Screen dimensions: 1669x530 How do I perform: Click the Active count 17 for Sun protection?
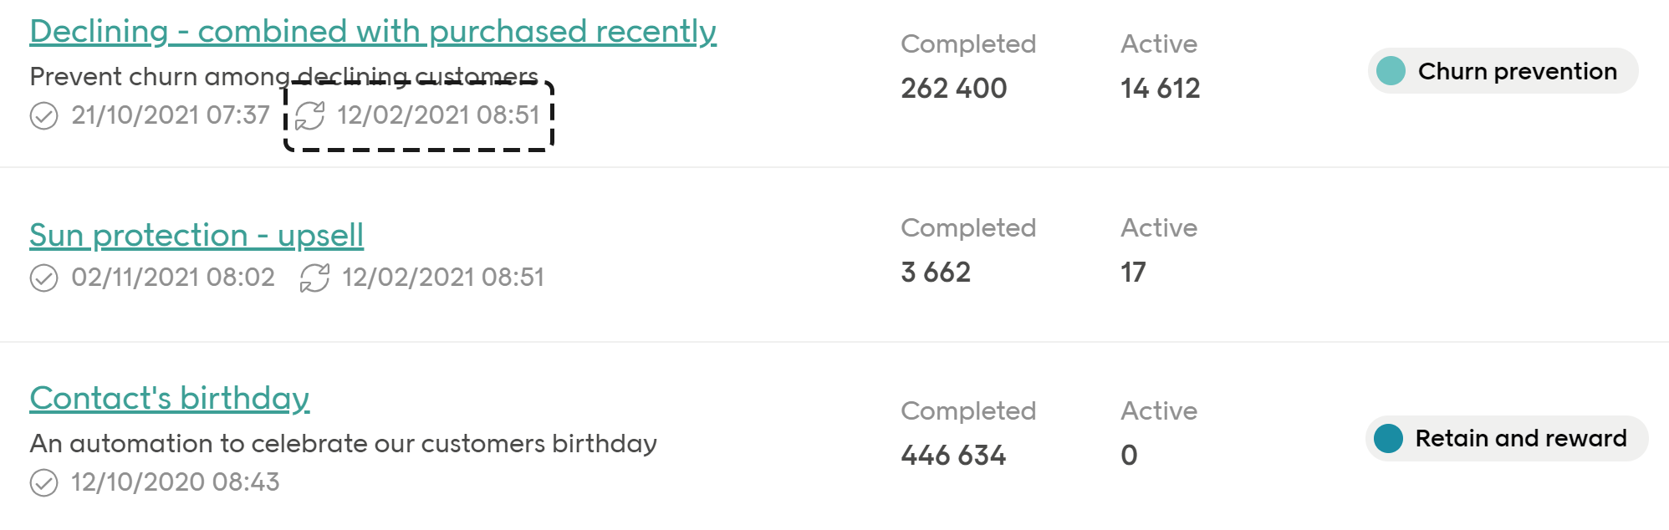coord(1131,272)
